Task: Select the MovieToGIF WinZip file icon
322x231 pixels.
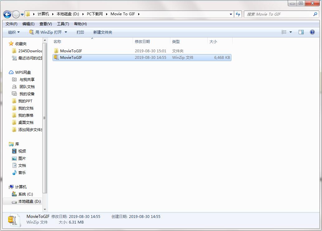Action: coord(56,57)
